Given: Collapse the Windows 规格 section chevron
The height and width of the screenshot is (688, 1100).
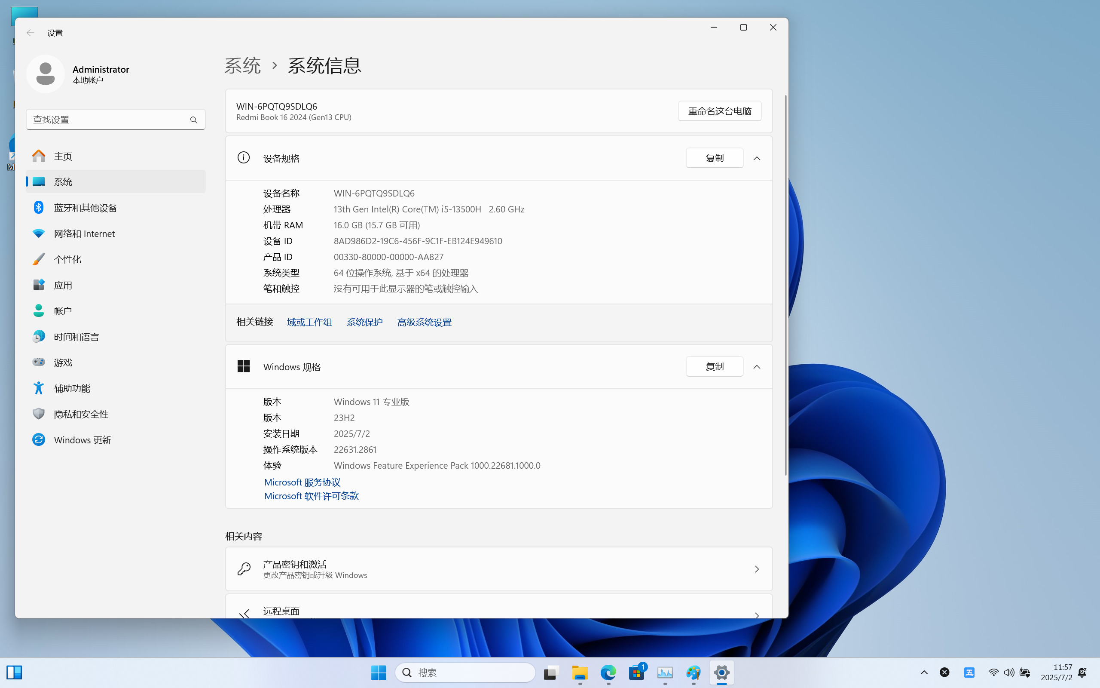Looking at the screenshot, I should [x=757, y=367].
